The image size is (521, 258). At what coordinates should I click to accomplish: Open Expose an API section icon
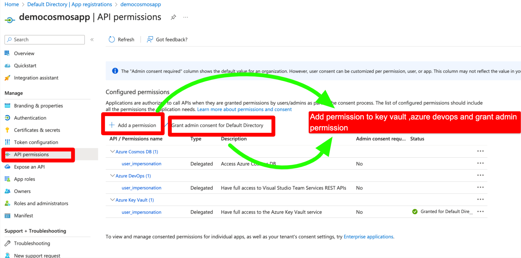coord(7,167)
